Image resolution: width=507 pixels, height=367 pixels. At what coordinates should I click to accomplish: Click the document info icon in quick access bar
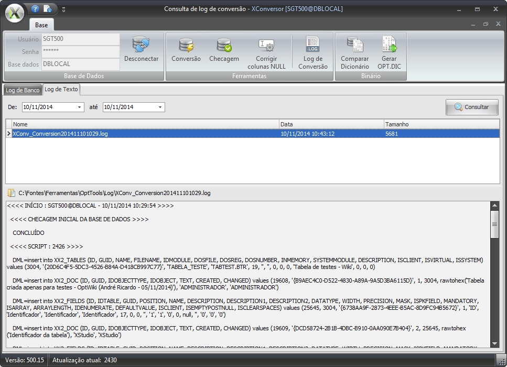(47, 9)
